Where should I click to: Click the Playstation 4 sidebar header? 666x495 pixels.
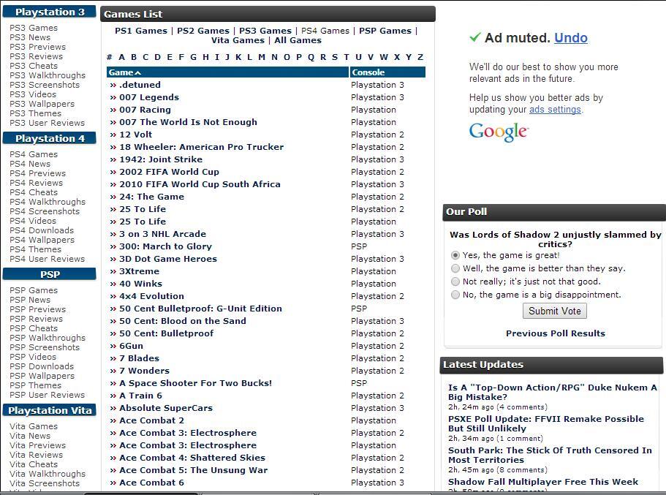pos(49,138)
